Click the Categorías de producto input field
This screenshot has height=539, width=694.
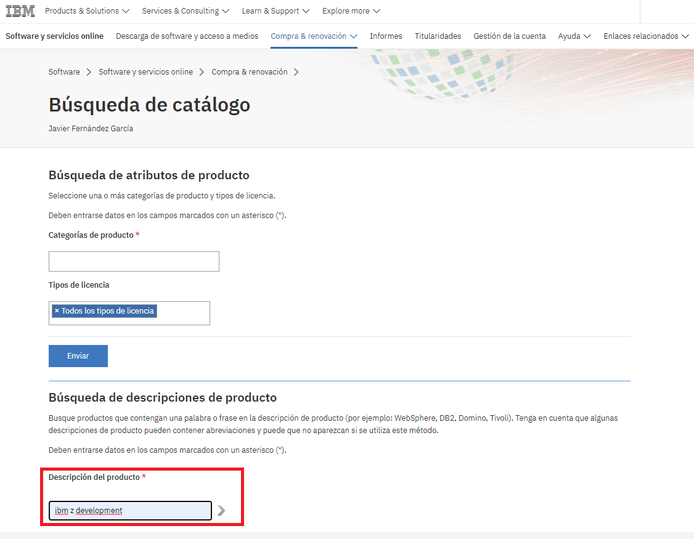pyautogui.click(x=134, y=261)
